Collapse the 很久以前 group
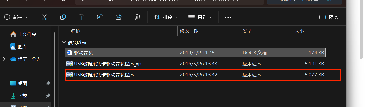The width and height of the screenshot is (365, 107). [64, 42]
